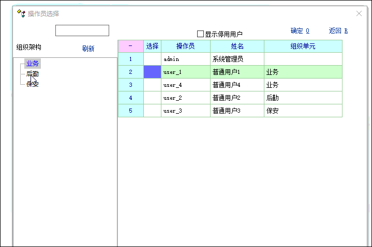Select the 业务 node in organization tree
372x247 pixels.
[x=32, y=64]
